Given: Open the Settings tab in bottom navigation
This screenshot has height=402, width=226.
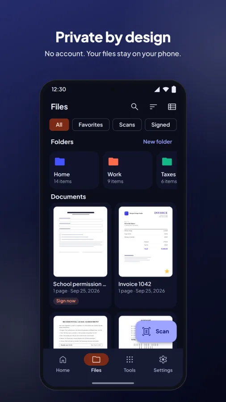Looking at the screenshot, I should coord(163,364).
